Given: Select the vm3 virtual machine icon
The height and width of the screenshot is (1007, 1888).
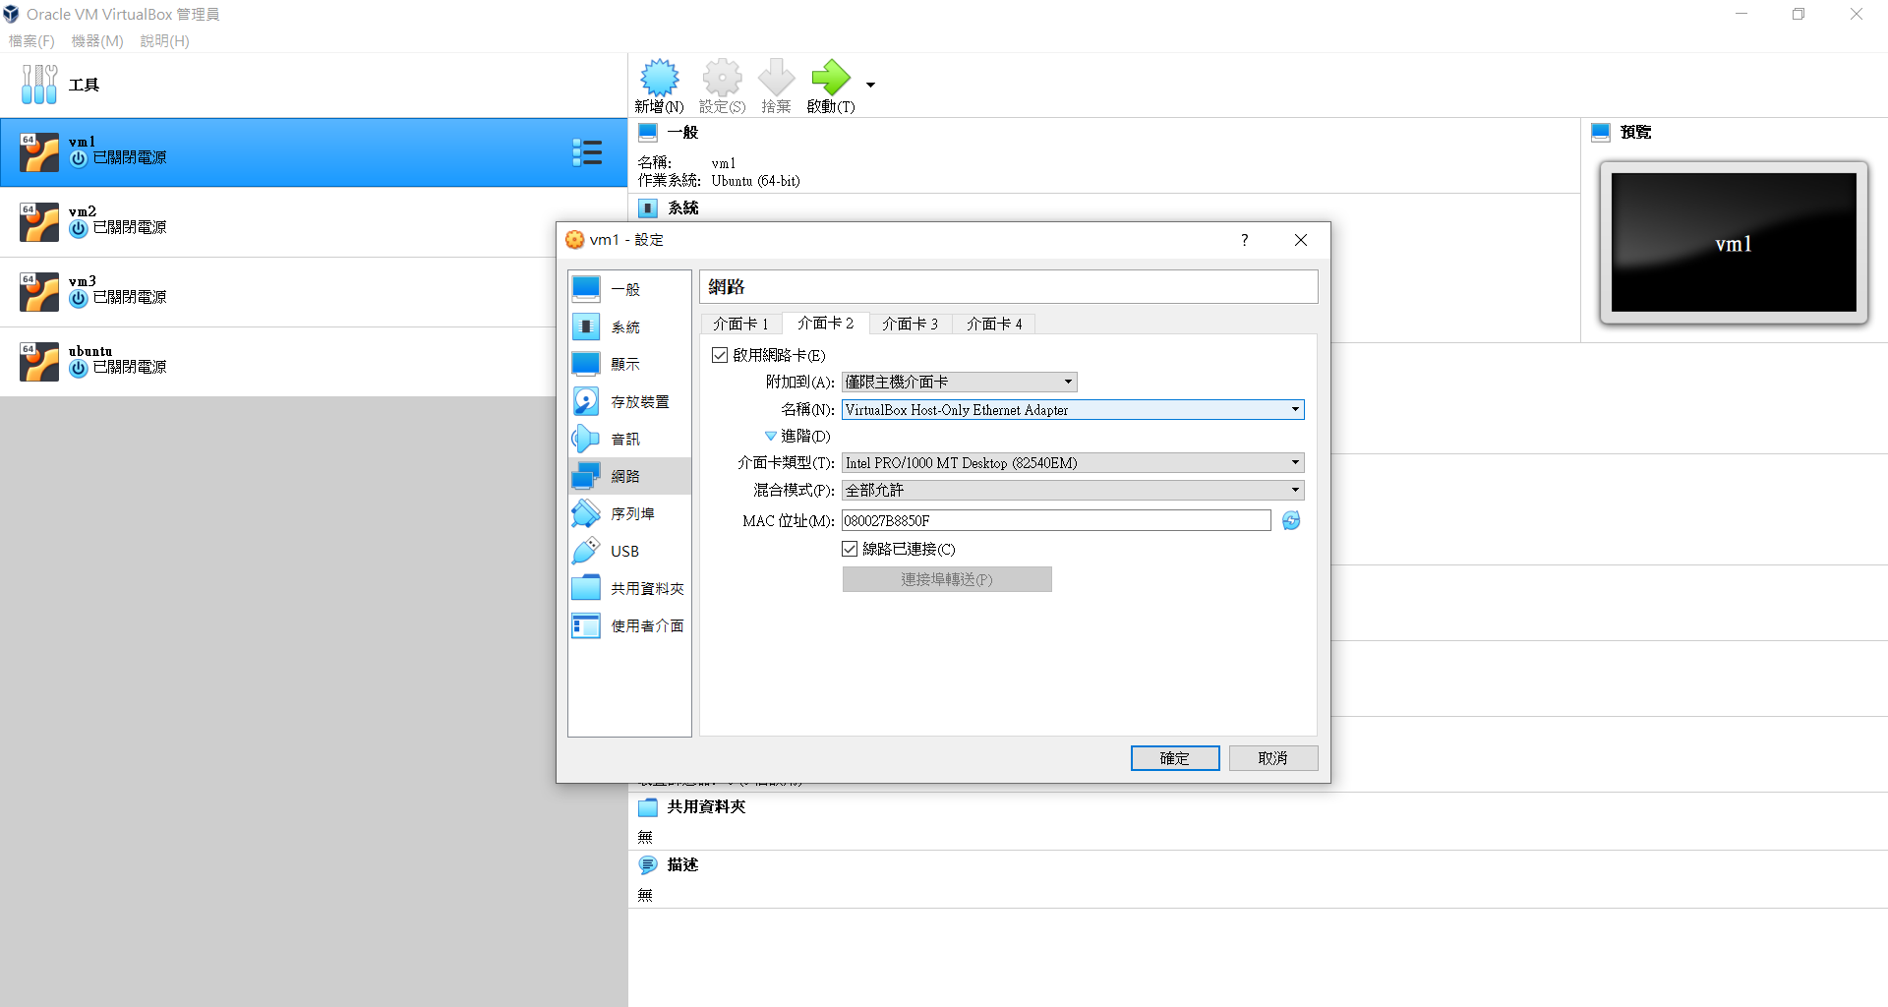Looking at the screenshot, I should [39, 292].
